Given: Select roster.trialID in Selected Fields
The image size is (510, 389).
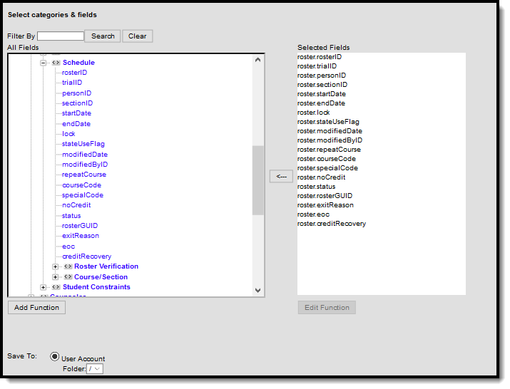Looking at the screenshot, I should point(317,66).
